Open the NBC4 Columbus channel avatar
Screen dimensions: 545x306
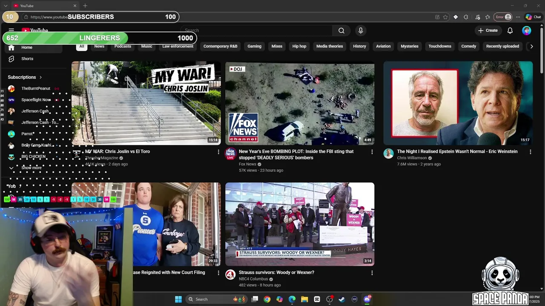[x=230, y=275]
